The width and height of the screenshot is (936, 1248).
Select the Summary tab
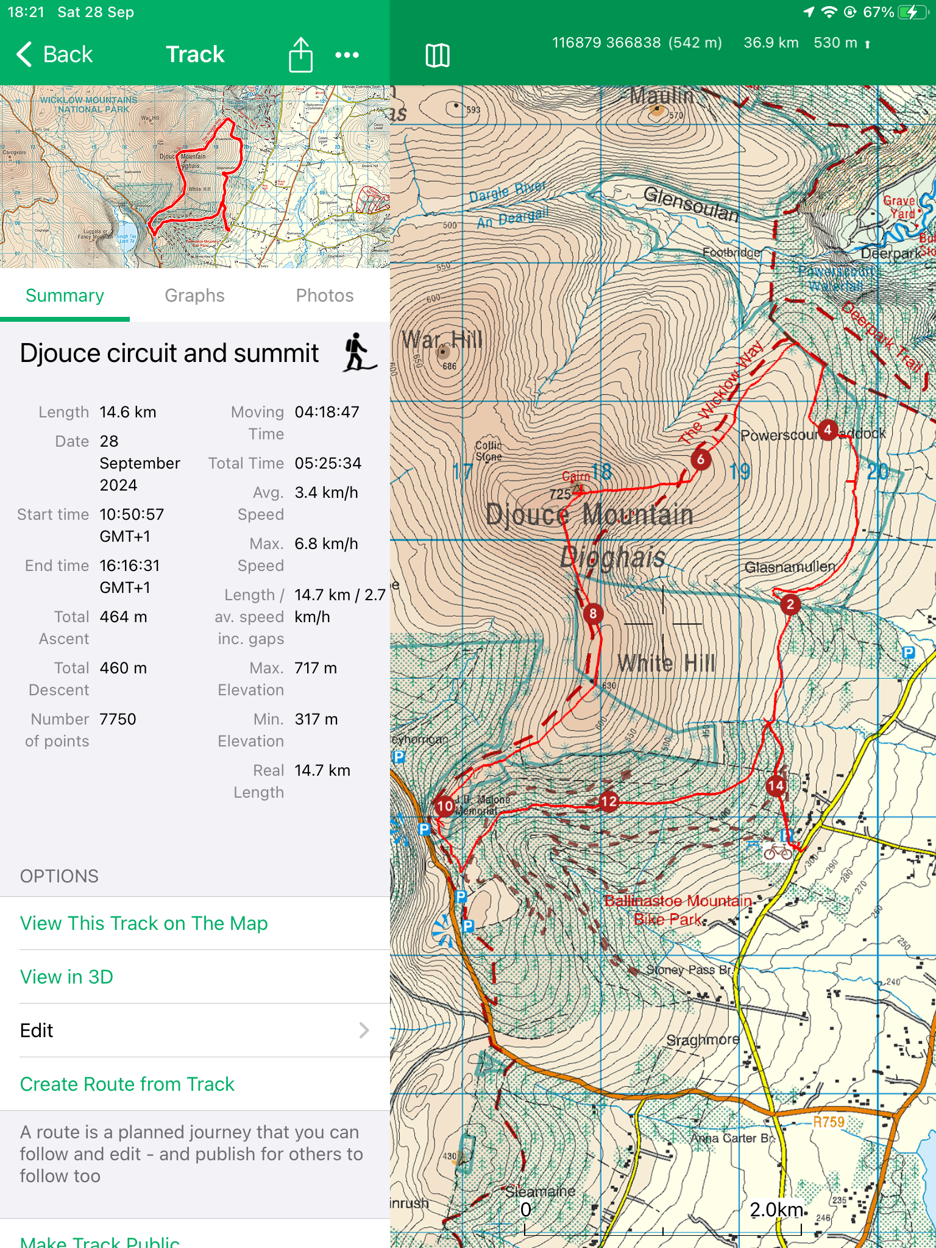coord(65,296)
